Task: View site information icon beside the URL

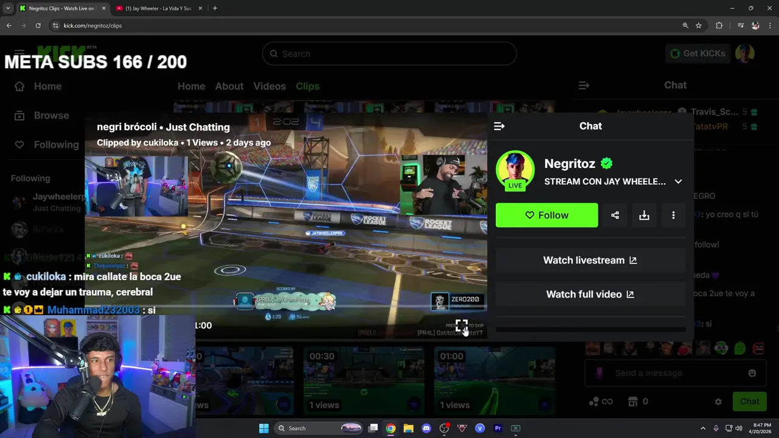Action: click(x=55, y=26)
